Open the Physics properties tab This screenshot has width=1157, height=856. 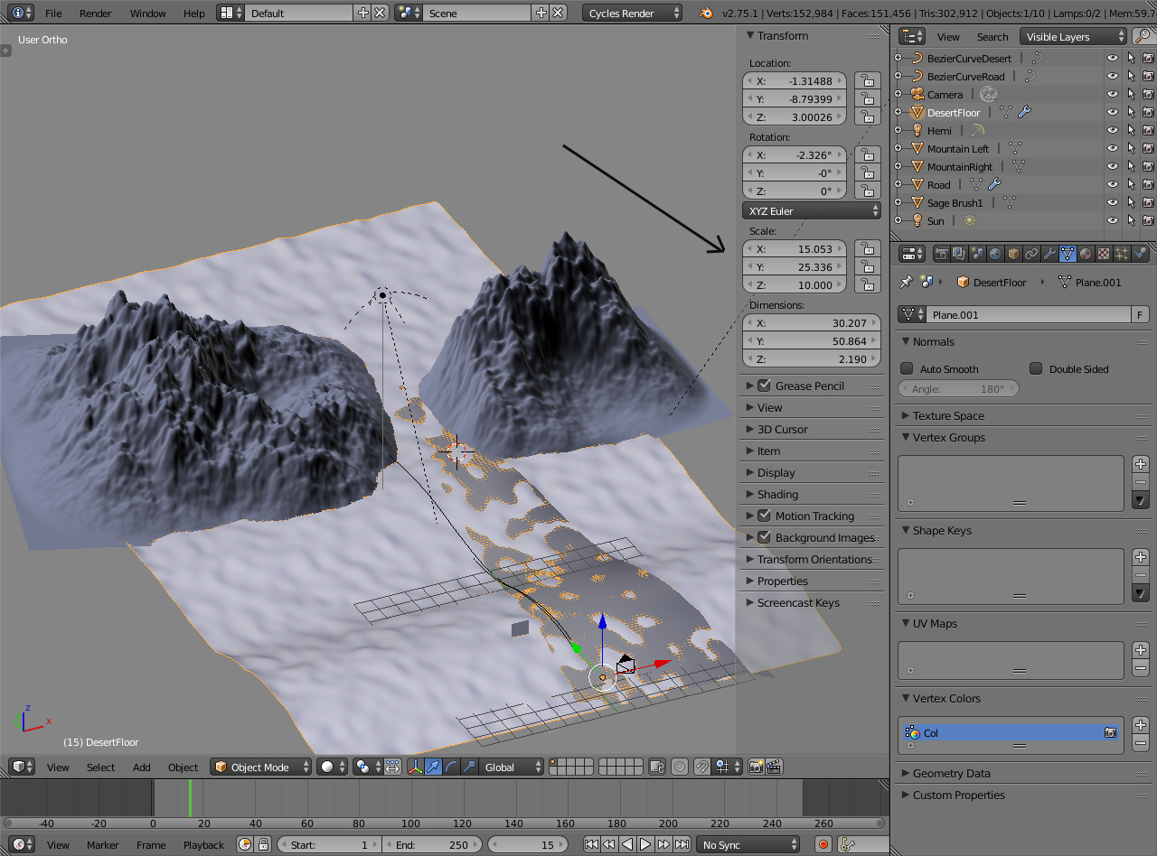pos(1140,255)
